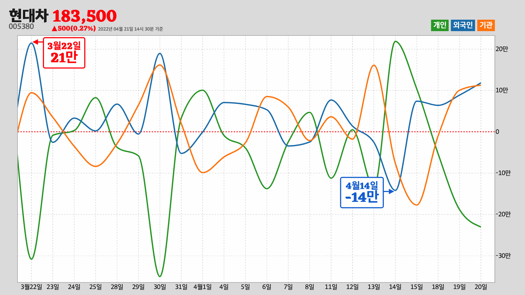Click the 12일 x-axis label
Viewport: 525px width, 295px height.
352,287
